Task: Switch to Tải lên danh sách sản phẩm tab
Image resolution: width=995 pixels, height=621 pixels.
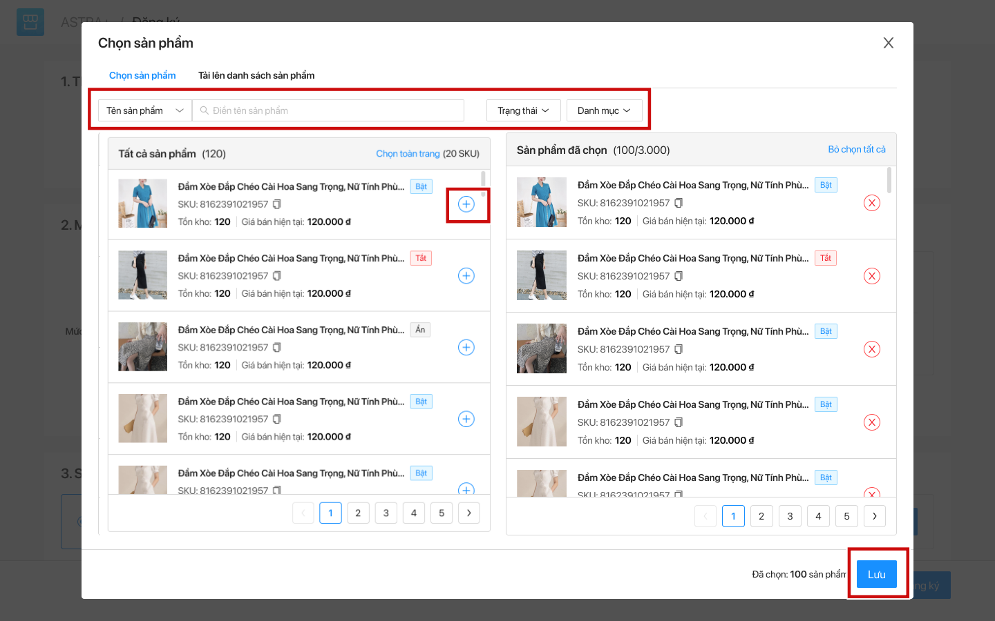Action: click(x=256, y=75)
